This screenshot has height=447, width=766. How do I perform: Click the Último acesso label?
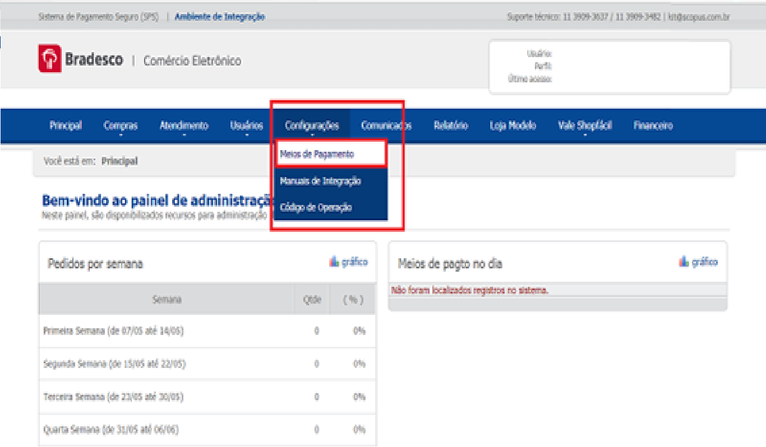(530, 79)
